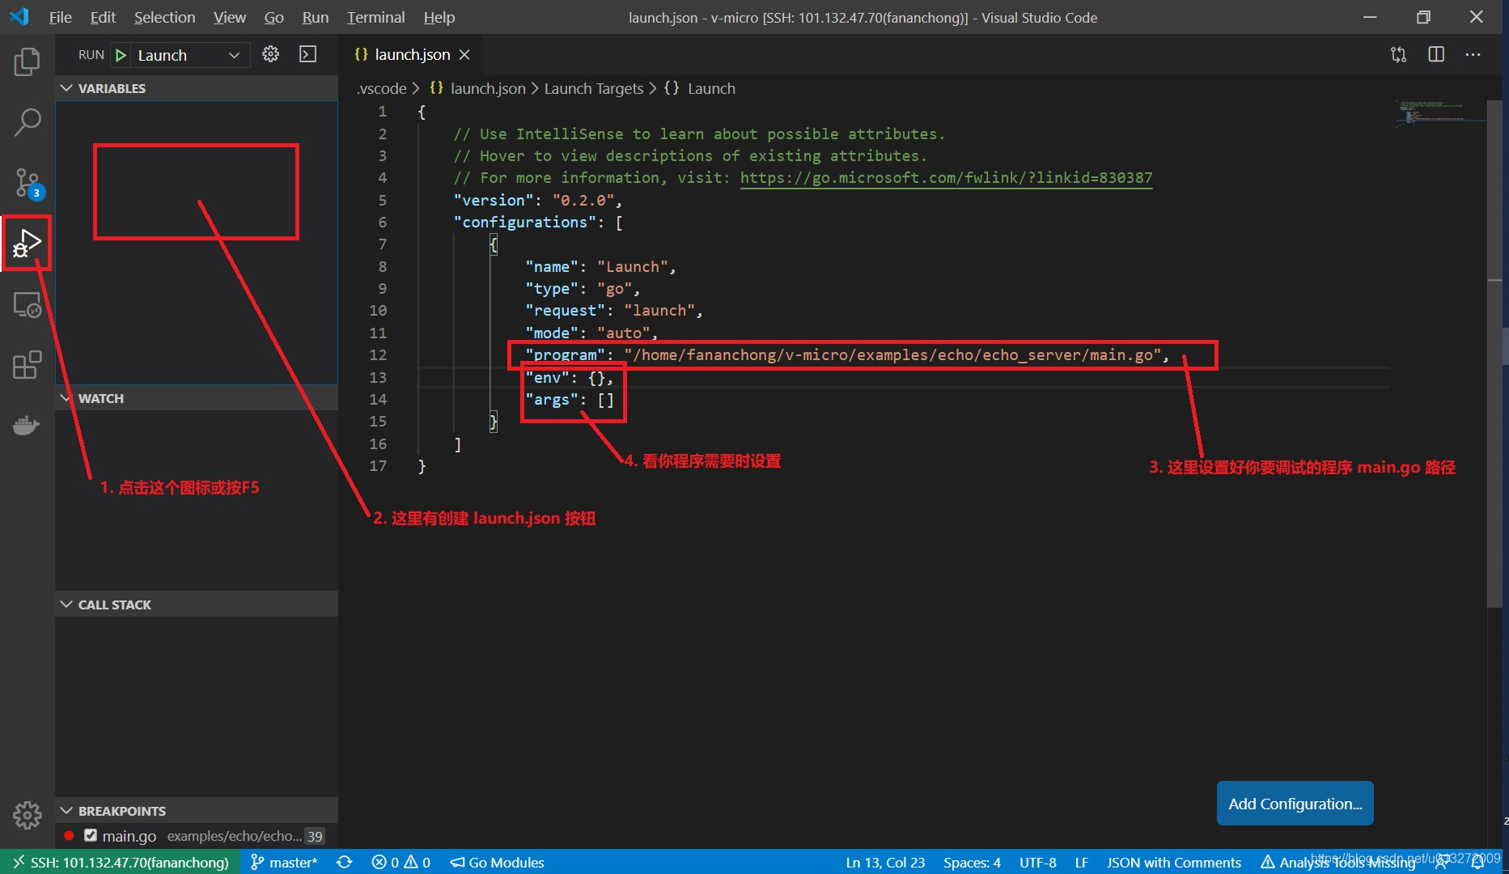The width and height of the screenshot is (1509, 874).
Task: Open the Run and Debug view
Action: (27, 243)
